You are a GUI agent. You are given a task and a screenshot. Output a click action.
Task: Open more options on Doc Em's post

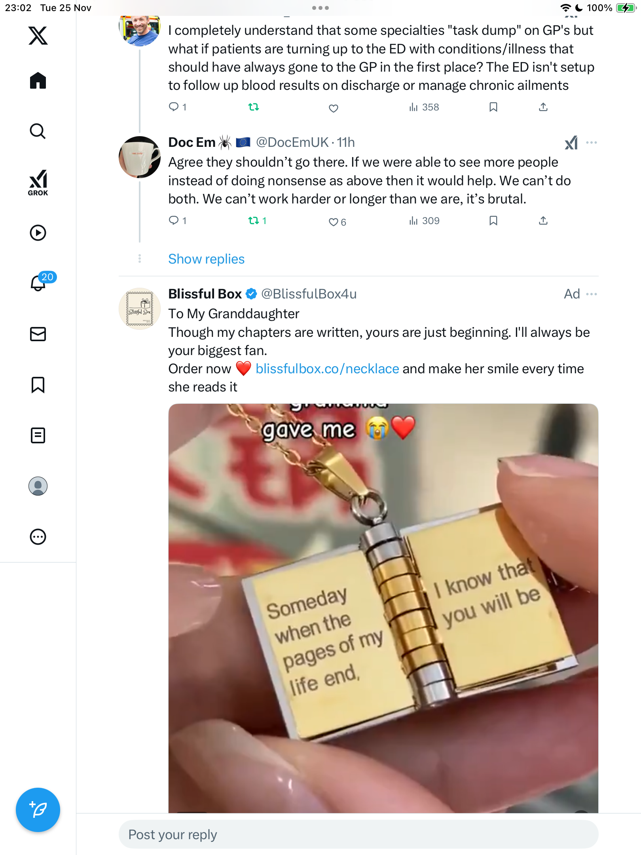coord(592,142)
